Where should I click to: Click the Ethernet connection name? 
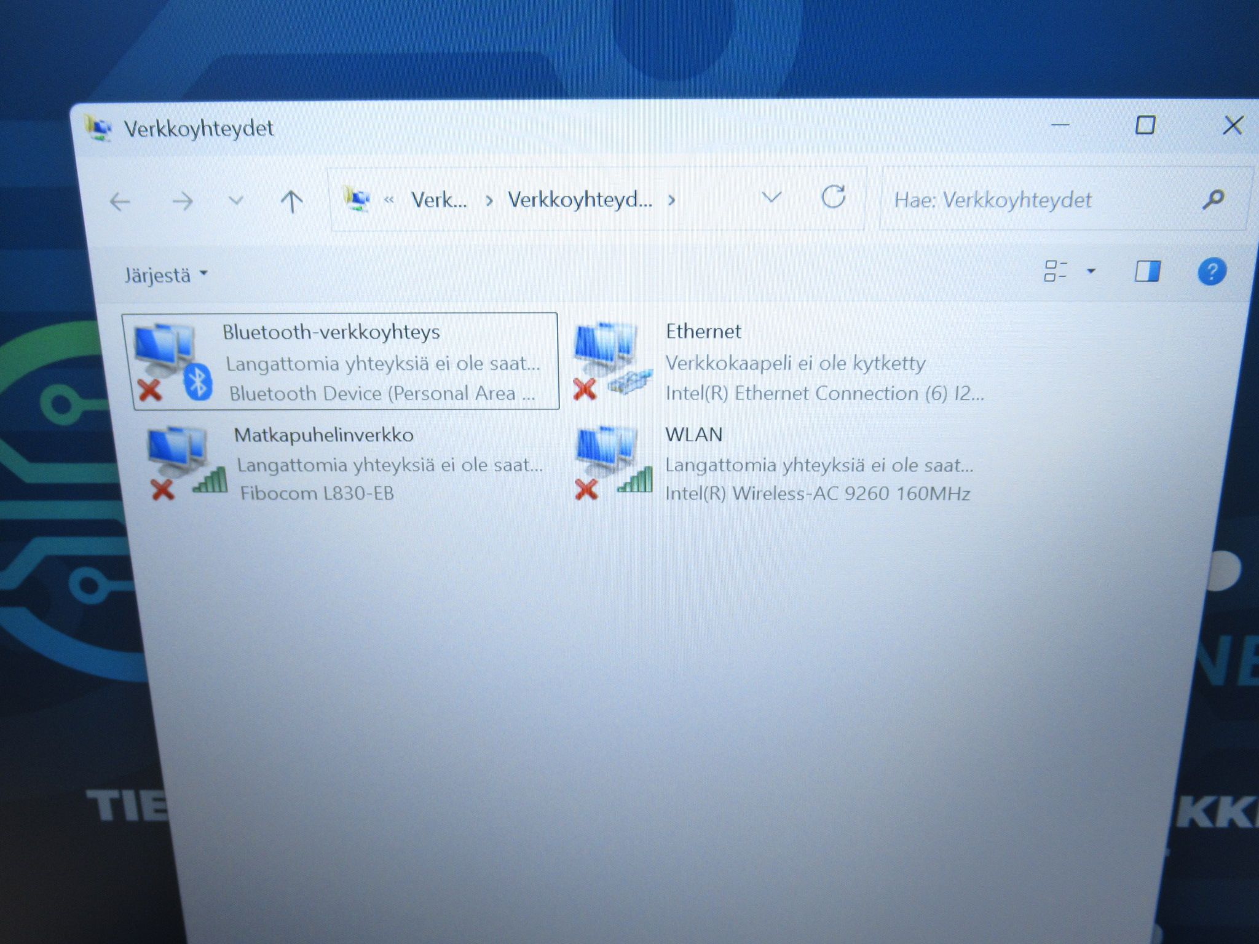[x=703, y=332]
